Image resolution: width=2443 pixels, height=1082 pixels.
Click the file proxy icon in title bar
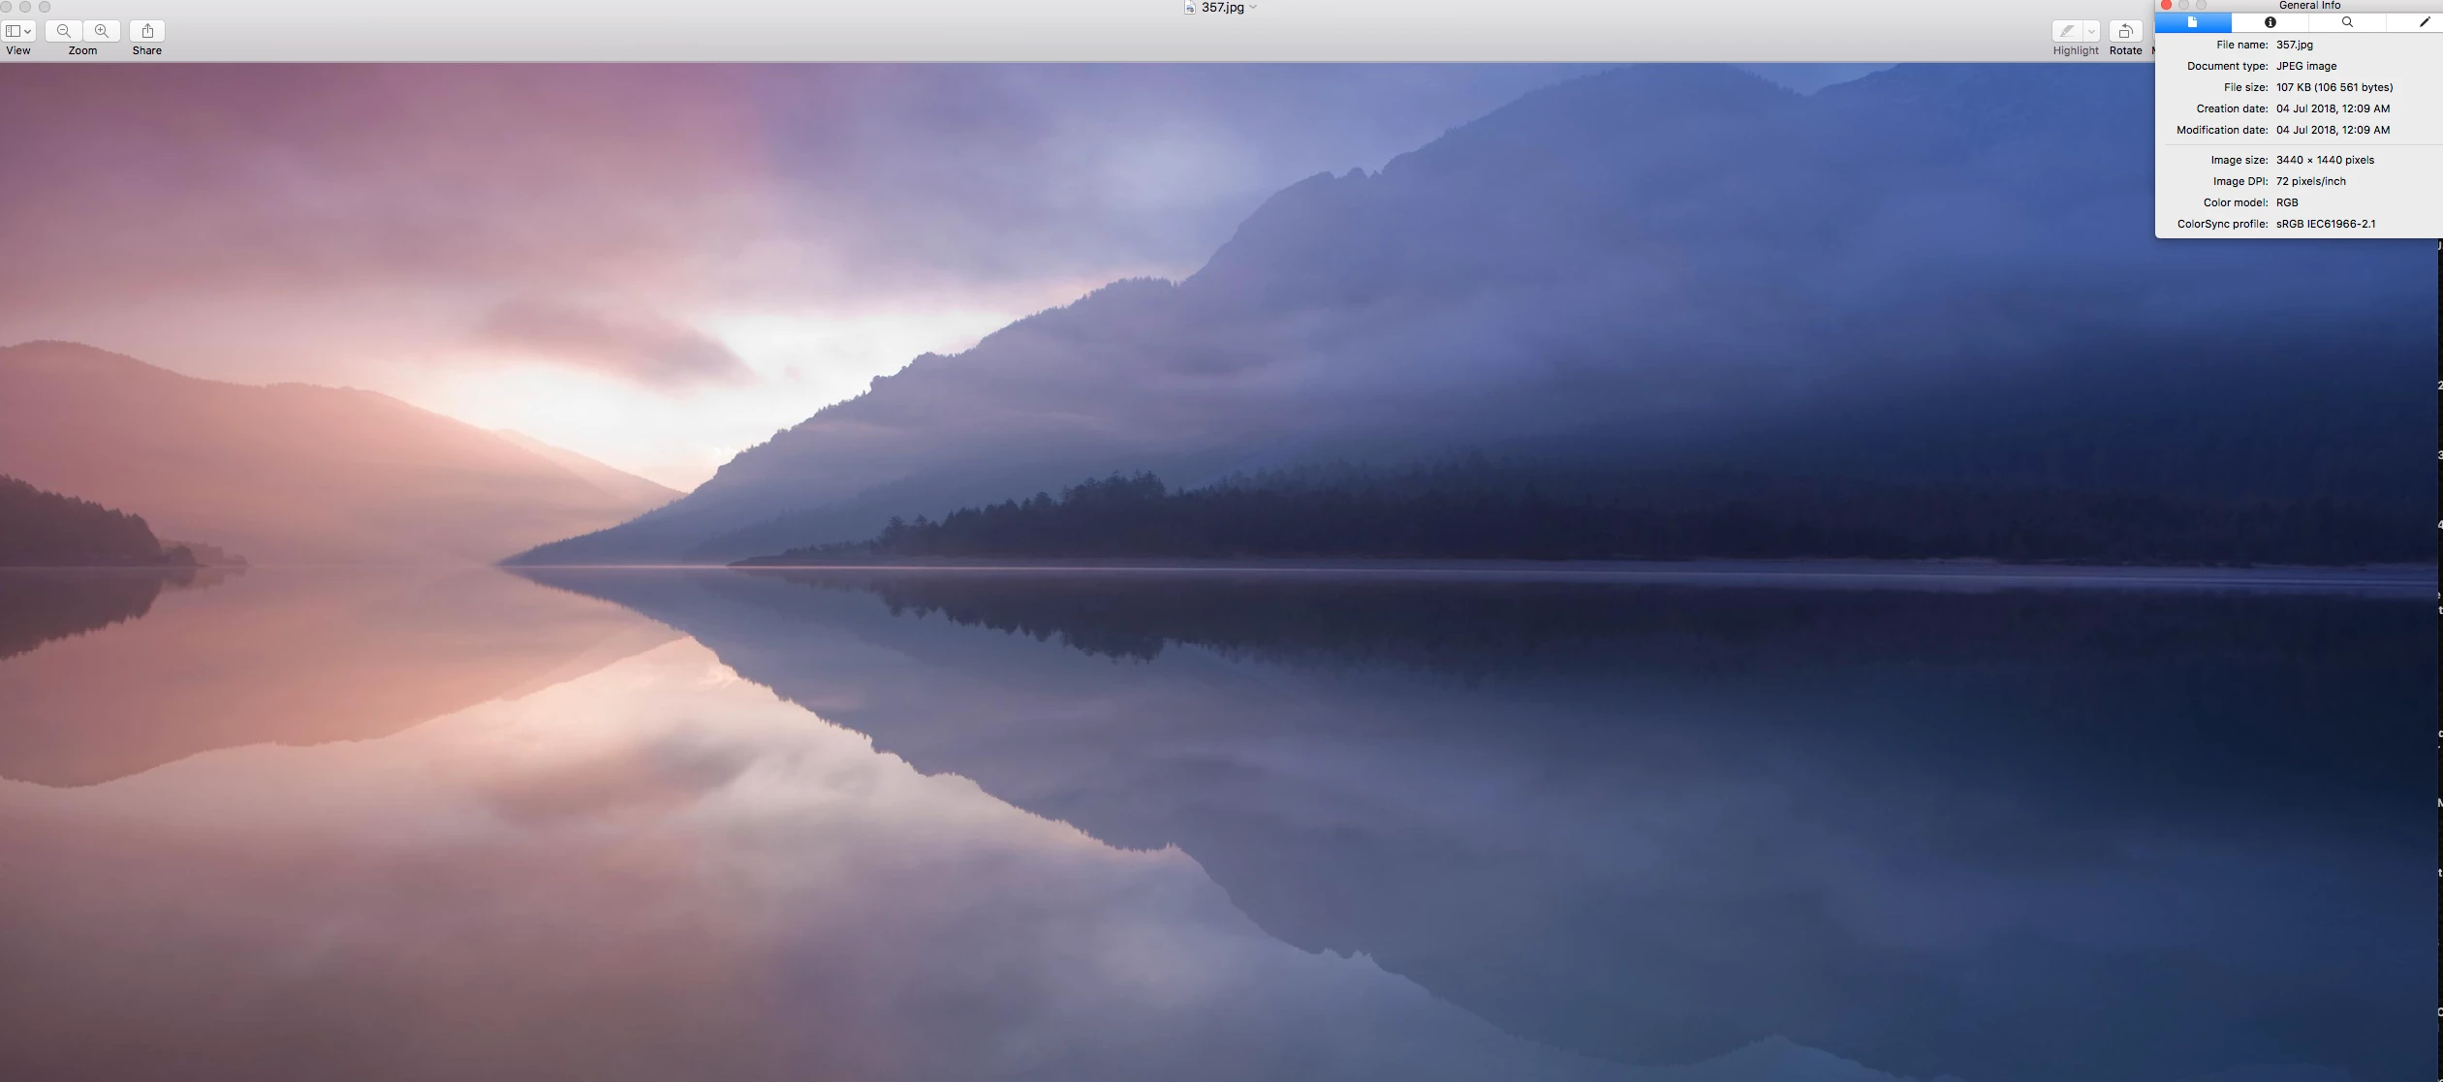pyautogui.click(x=1189, y=8)
